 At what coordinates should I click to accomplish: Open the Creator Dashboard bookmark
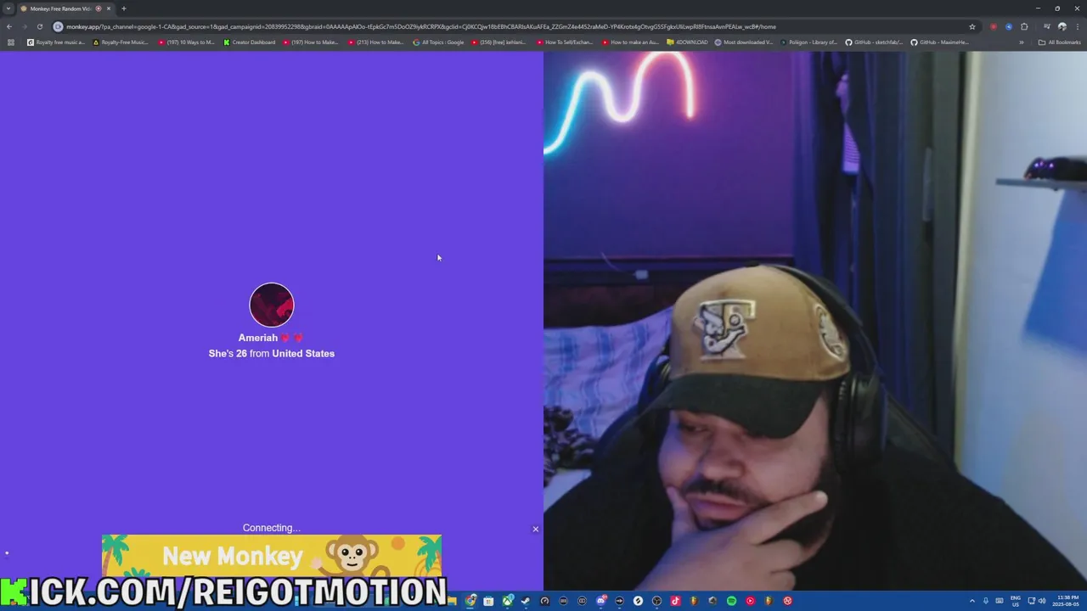point(250,42)
